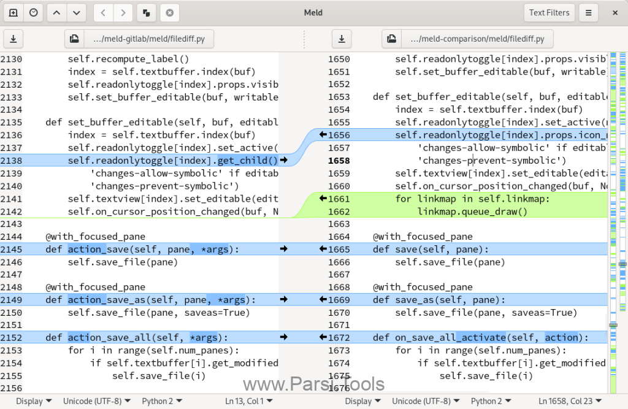628x409 pixels.
Task: Go to previous change up arrow
Action: point(56,13)
